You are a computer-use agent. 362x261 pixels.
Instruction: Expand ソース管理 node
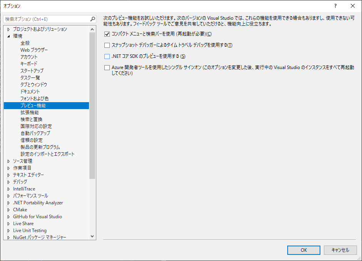coord(8,161)
